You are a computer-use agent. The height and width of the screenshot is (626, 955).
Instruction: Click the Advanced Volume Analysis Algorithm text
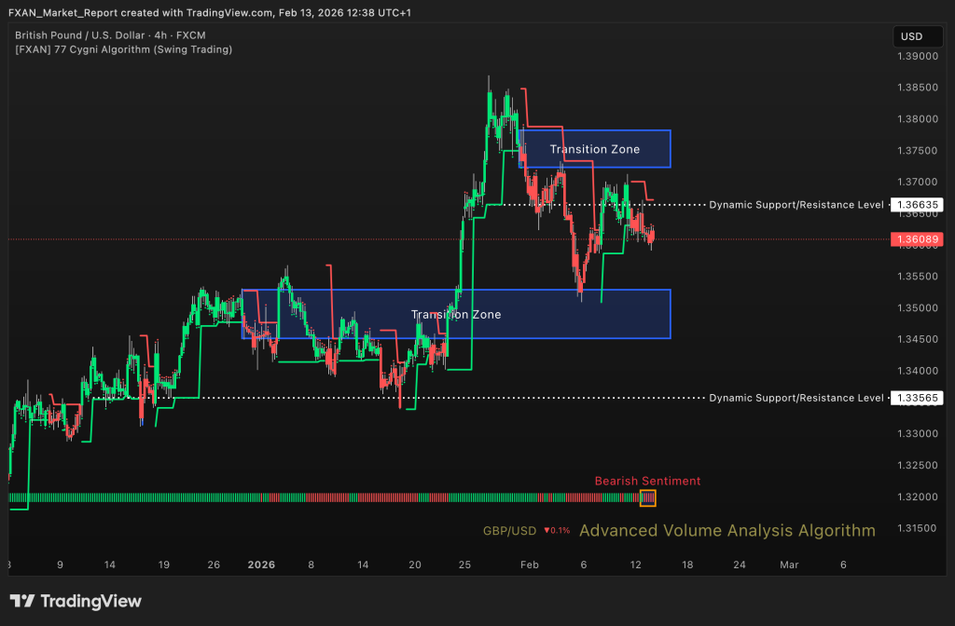[727, 531]
